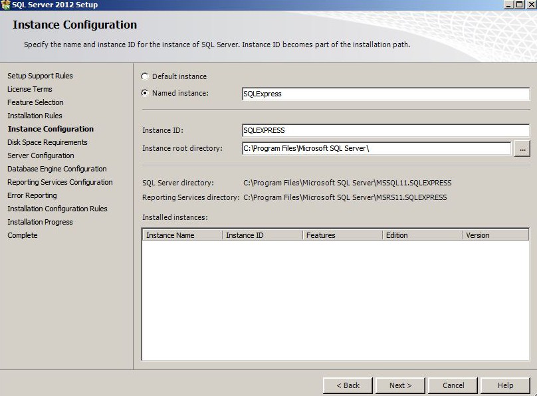
Task: Click the Edition column header
Action: [421, 235]
